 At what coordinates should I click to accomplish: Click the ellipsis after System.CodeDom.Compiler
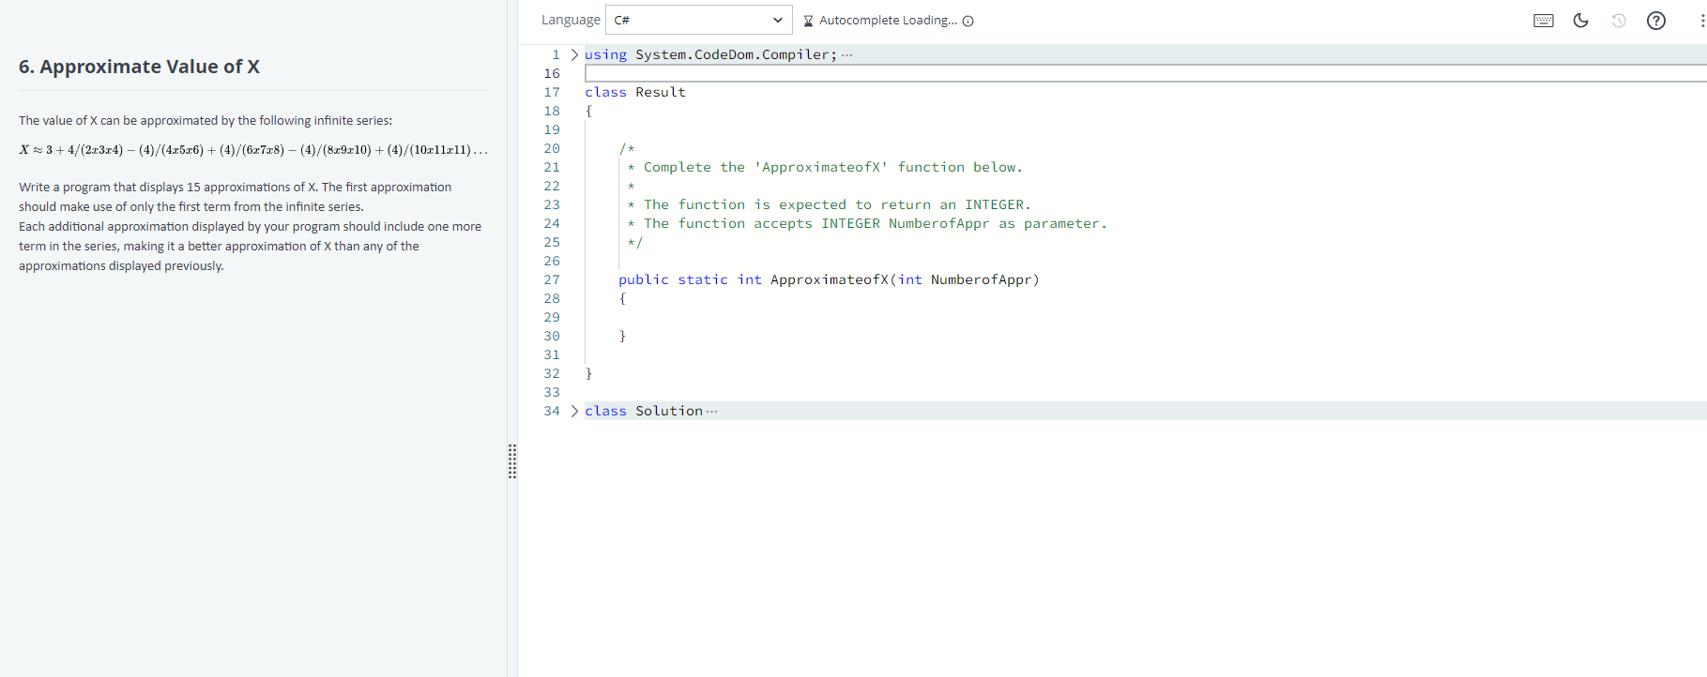[847, 54]
